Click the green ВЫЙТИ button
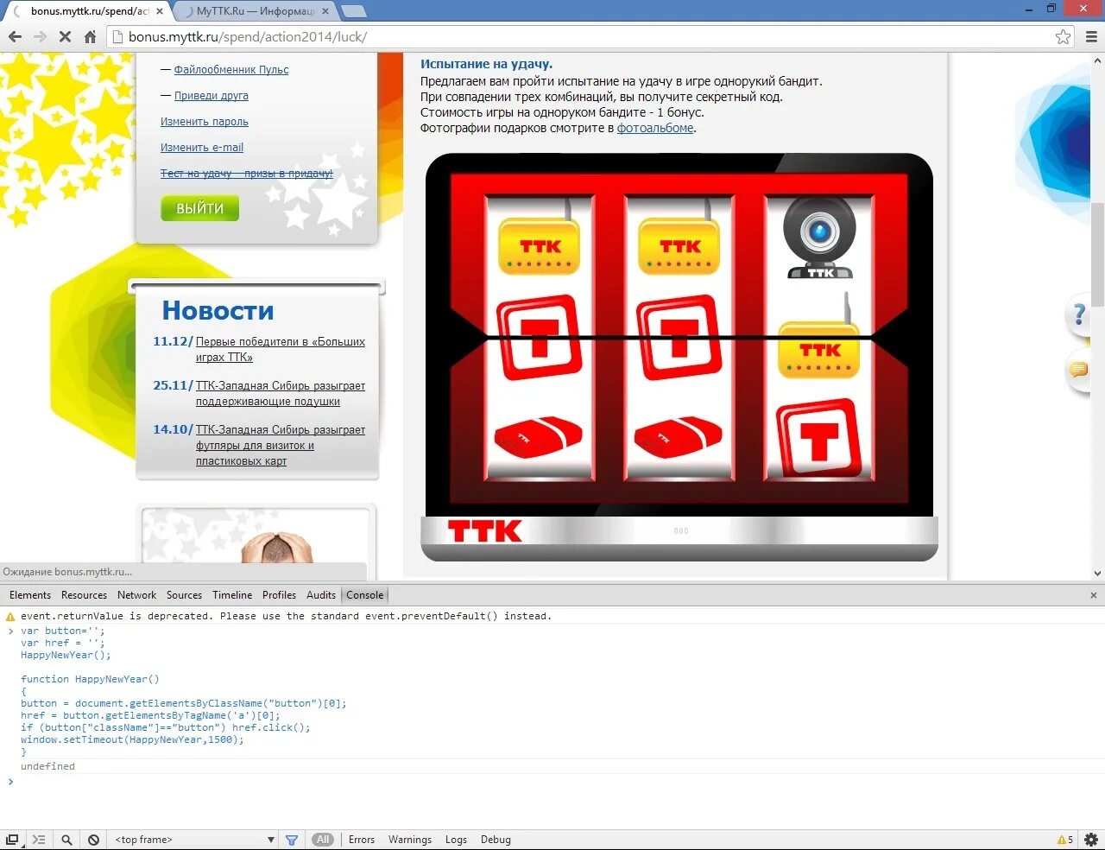The height and width of the screenshot is (850, 1105). coord(199,208)
